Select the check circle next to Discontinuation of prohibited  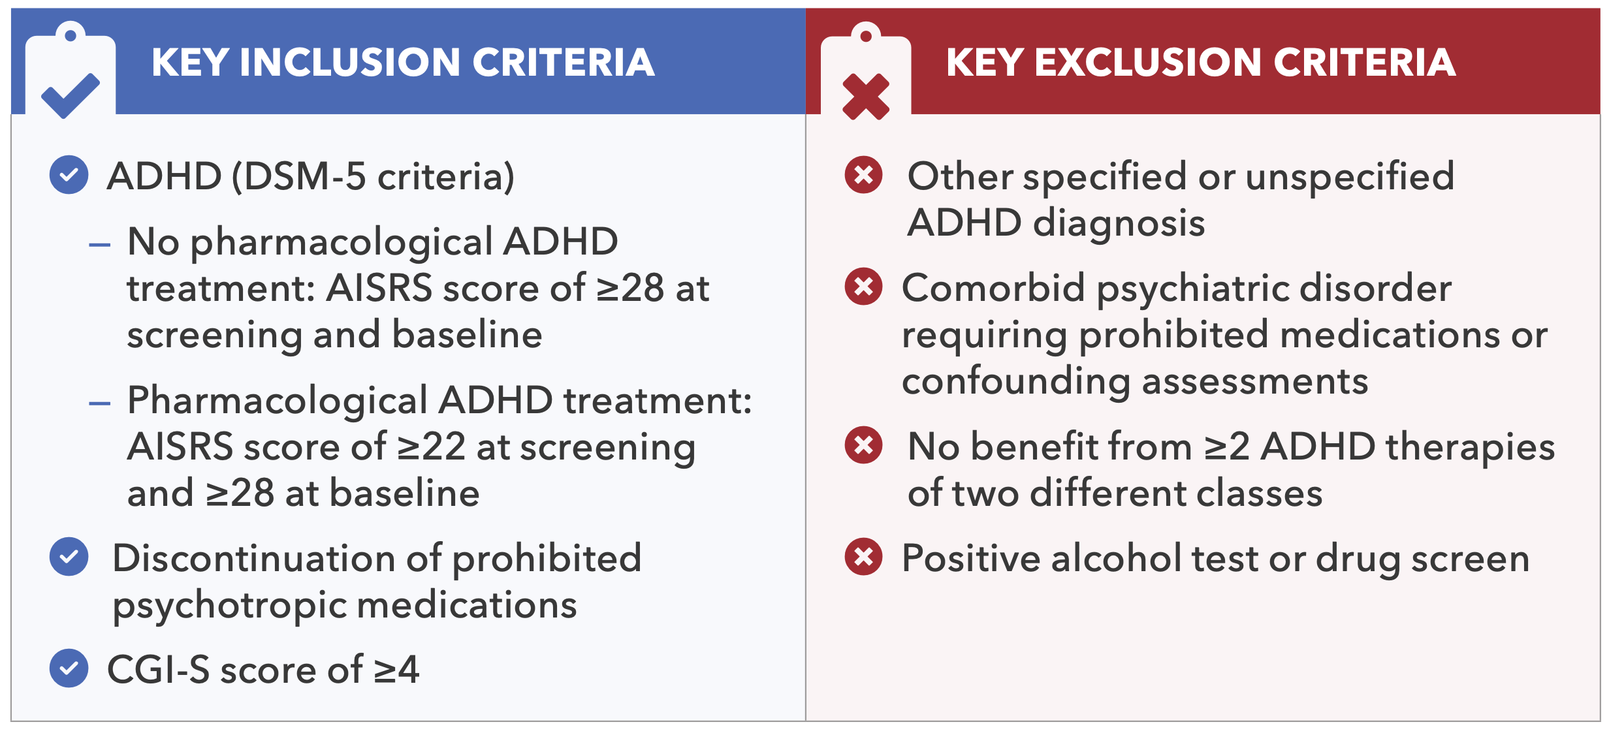click(69, 557)
